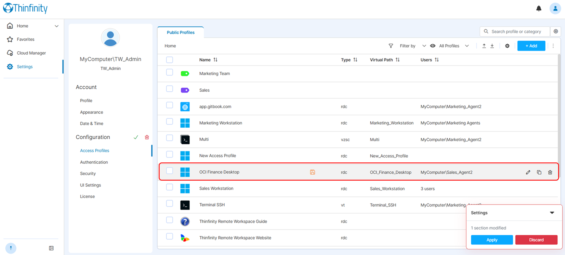Check the Multi profile checkbox
The height and width of the screenshot is (255, 565).
pos(169,138)
